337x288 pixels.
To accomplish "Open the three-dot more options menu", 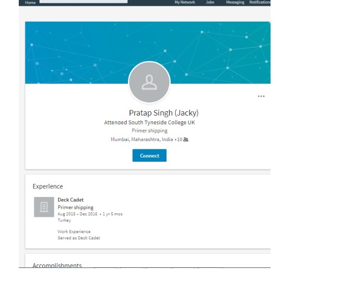I will click(x=261, y=96).
